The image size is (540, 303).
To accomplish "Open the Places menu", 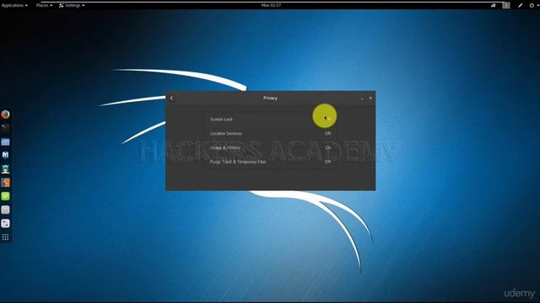I will tap(44, 5).
